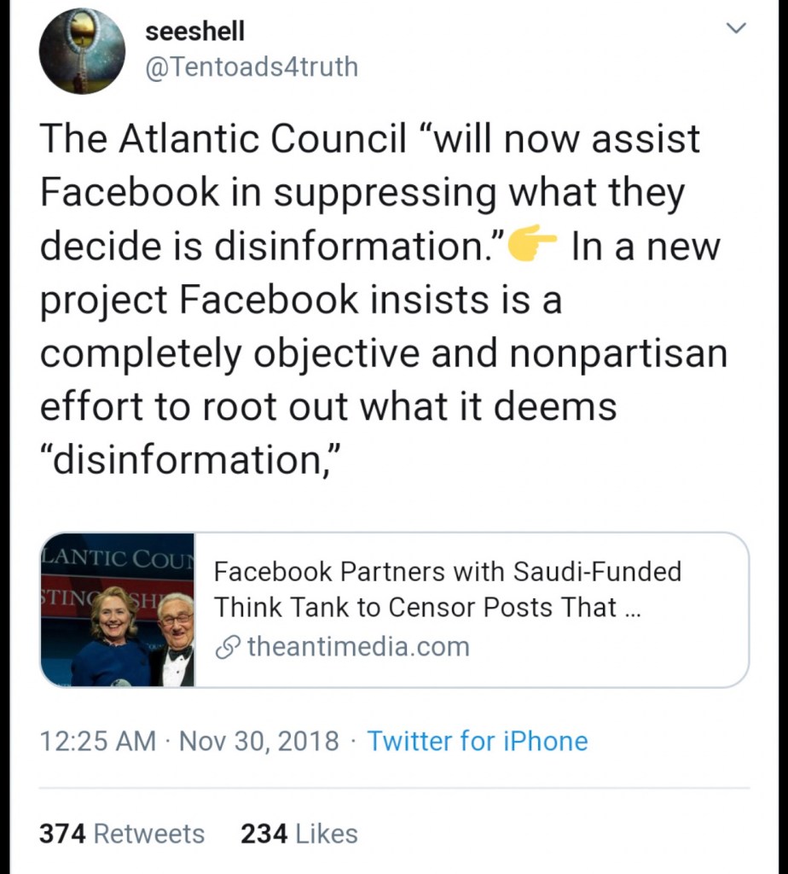788x874 pixels.
Task: Open the Facebook Partners with Saudi-Funded headline
Action: coord(447,570)
